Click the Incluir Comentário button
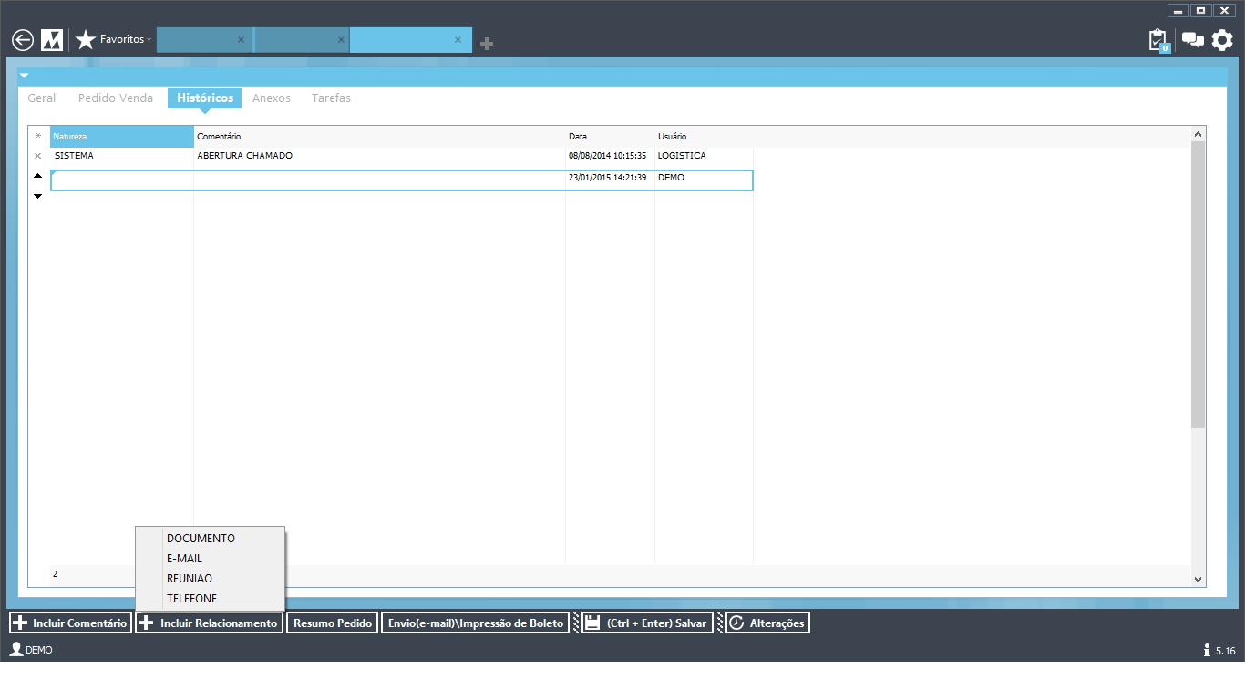 coord(70,623)
